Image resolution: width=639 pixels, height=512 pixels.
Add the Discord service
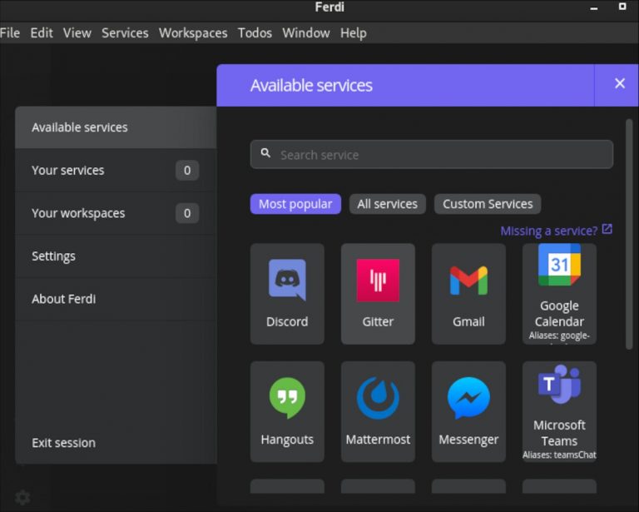click(287, 293)
